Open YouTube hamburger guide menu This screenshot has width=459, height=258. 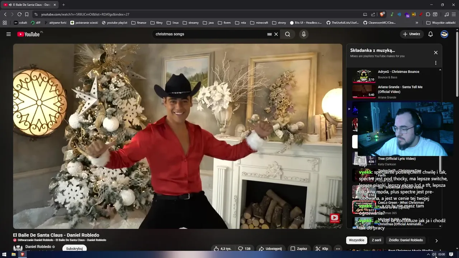coord(9,34)
